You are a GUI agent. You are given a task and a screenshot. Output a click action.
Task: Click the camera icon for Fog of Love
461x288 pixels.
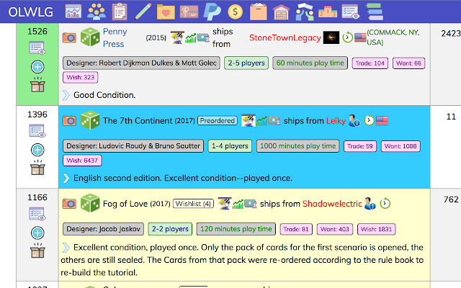click(x=69, y=203)
